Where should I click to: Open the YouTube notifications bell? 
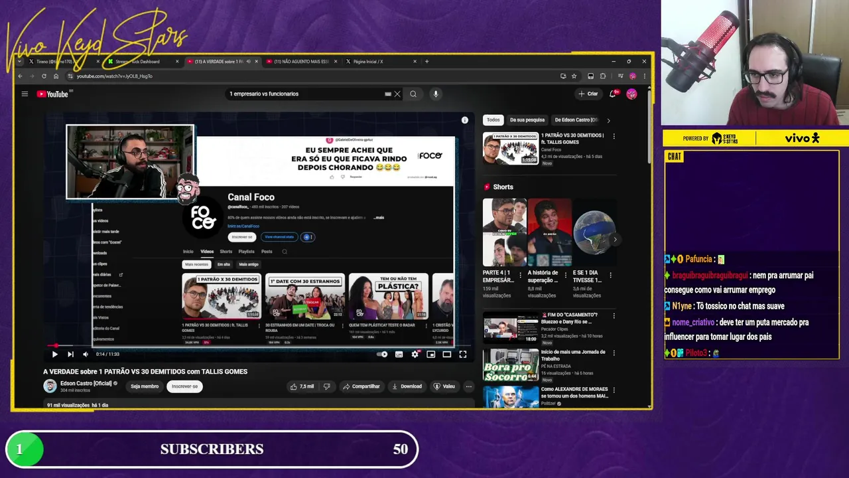point(613,94)
